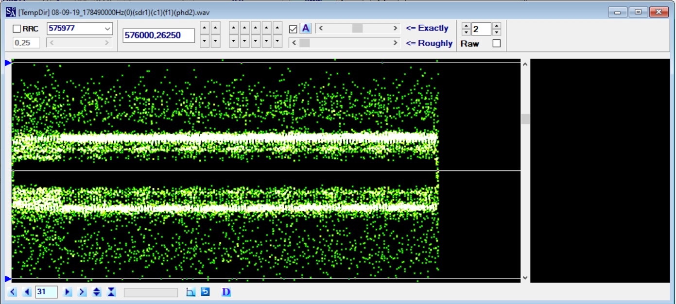Click right arrow of the Exactly slider
Screen dimensions: 676x304
point(395,29)
